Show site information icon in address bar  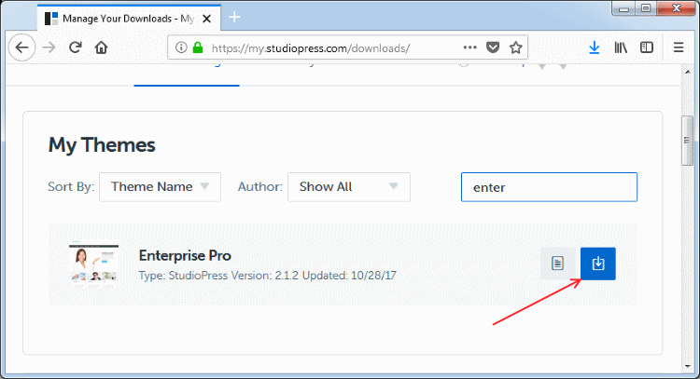point(181,47)
